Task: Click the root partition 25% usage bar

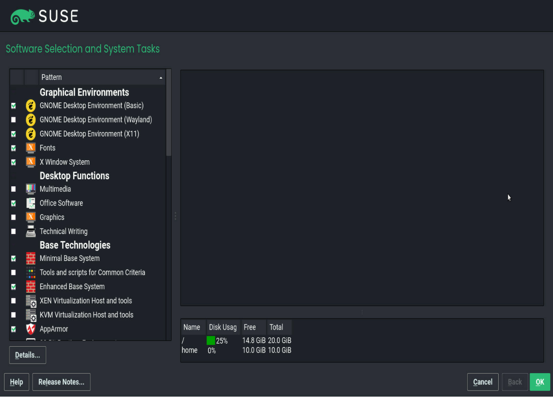Action: point(211,341)
